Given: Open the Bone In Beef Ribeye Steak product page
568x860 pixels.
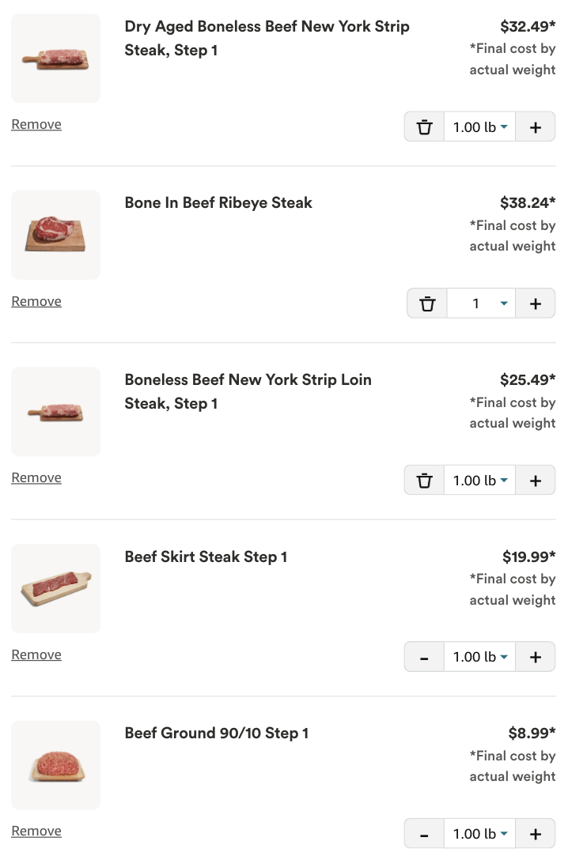Looking at the screenshot, I should click(218, 202).
